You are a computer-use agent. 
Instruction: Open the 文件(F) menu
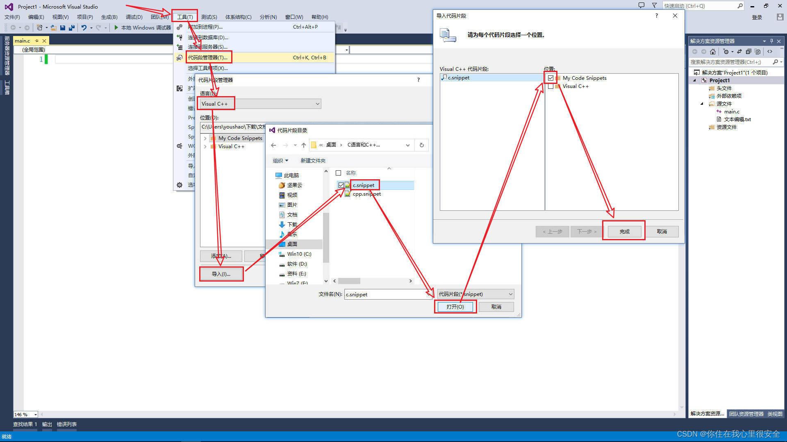[x=12, y=17]
